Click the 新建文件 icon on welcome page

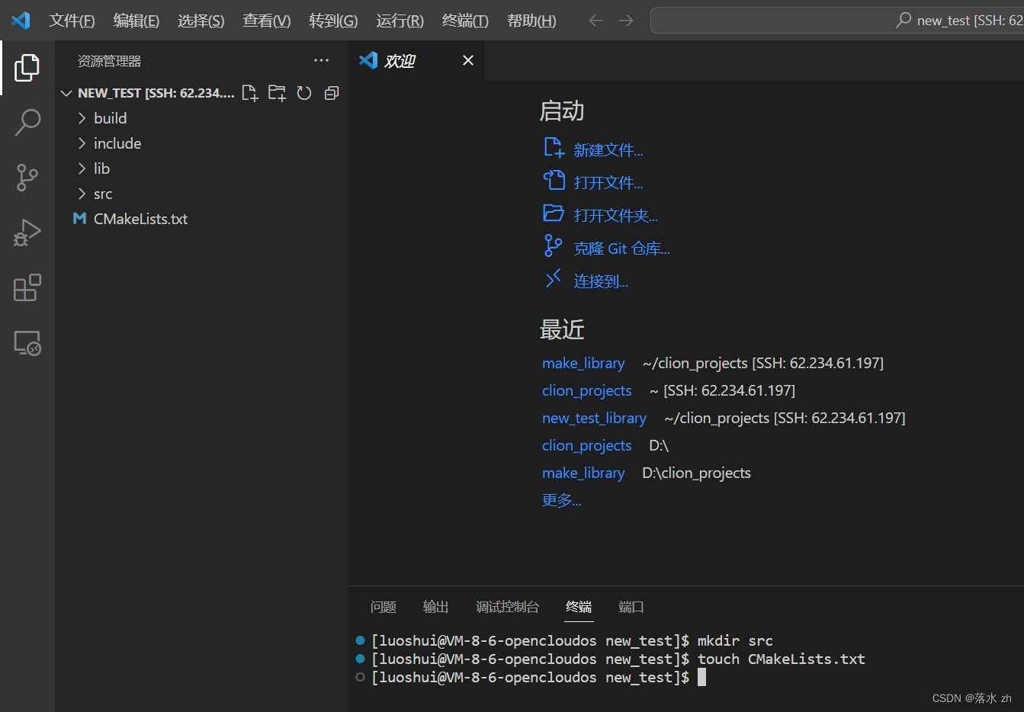click(x=554, y=148)
